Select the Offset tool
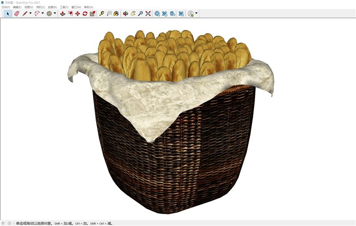This screenshot has width=356, height=226. click(x=70, y=14)
